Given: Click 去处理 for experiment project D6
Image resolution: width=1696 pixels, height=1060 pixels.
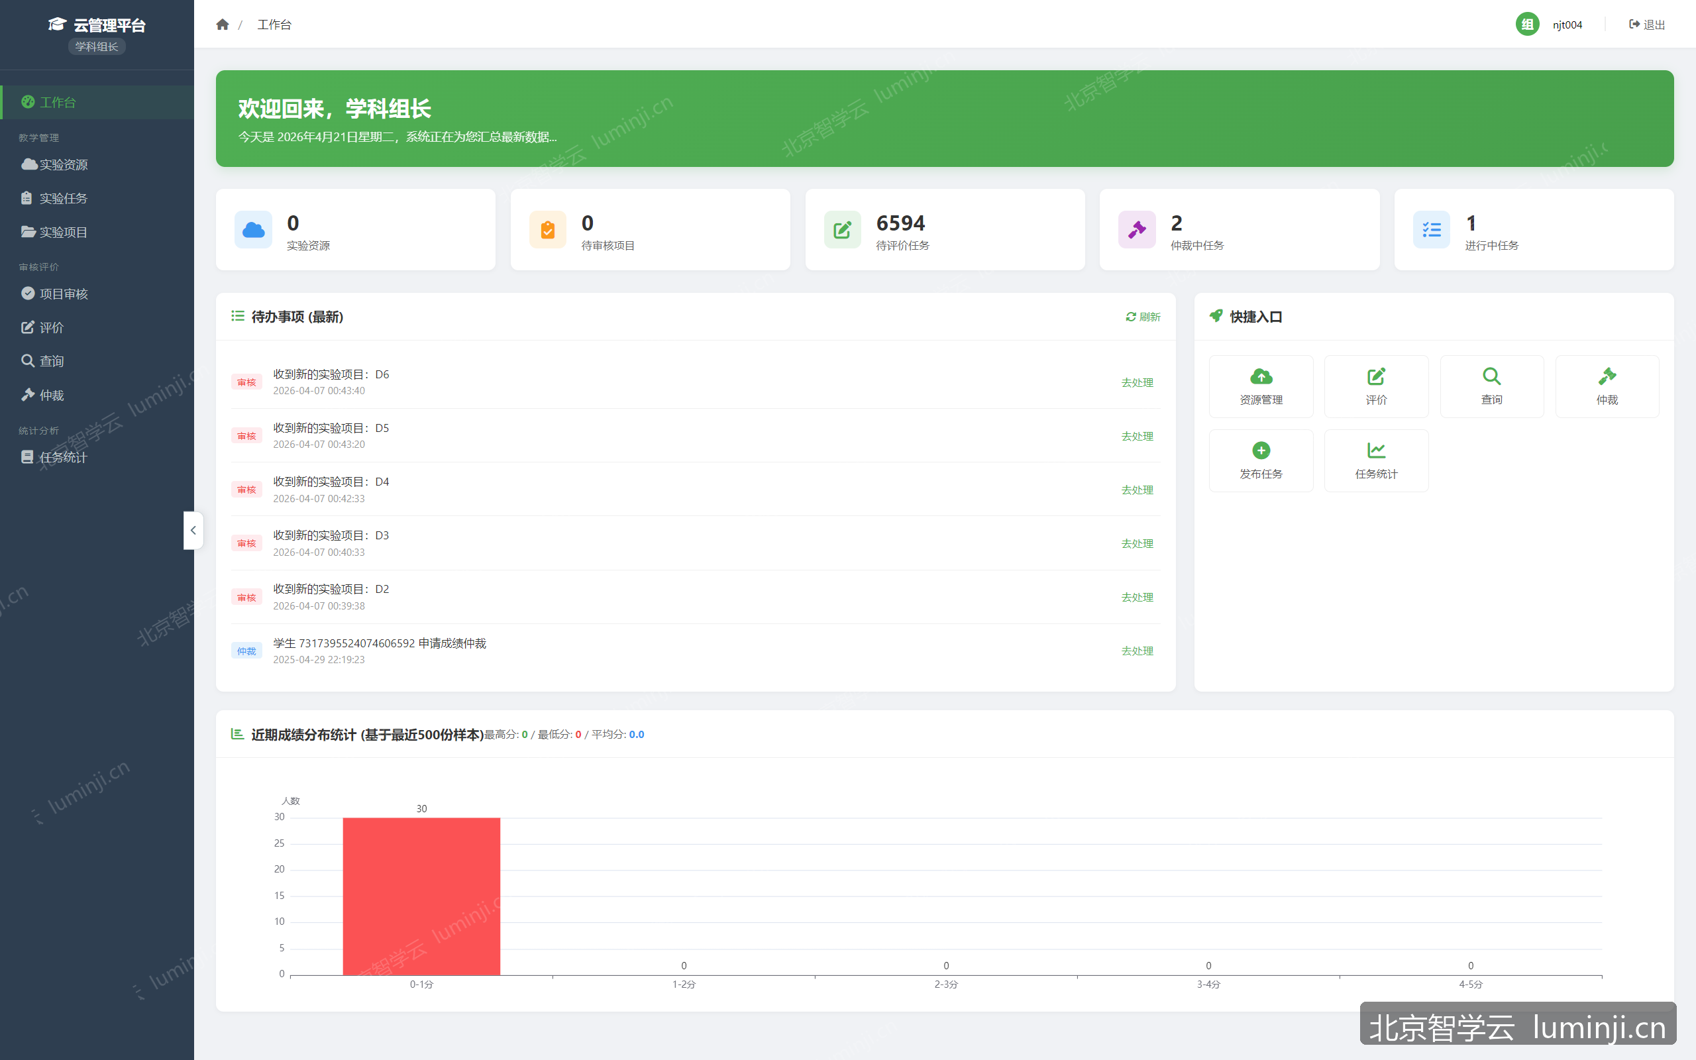Looking at the screenshot, I should click(x=1137, y=383).
